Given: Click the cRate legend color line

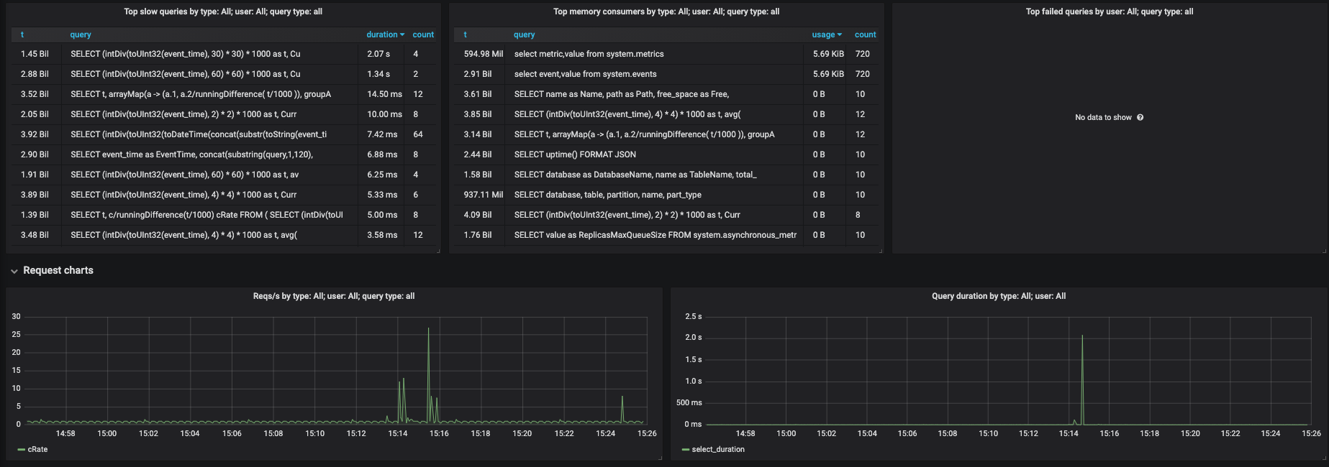Looking at the screenshot, I should pyautogui.click(x=21, y=450).
